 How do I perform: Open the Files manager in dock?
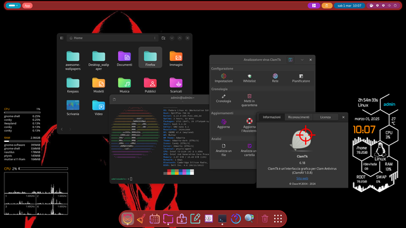point(168,218)
